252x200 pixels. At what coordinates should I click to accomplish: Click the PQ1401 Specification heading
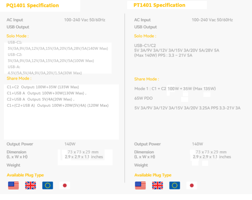click(33, 6)
